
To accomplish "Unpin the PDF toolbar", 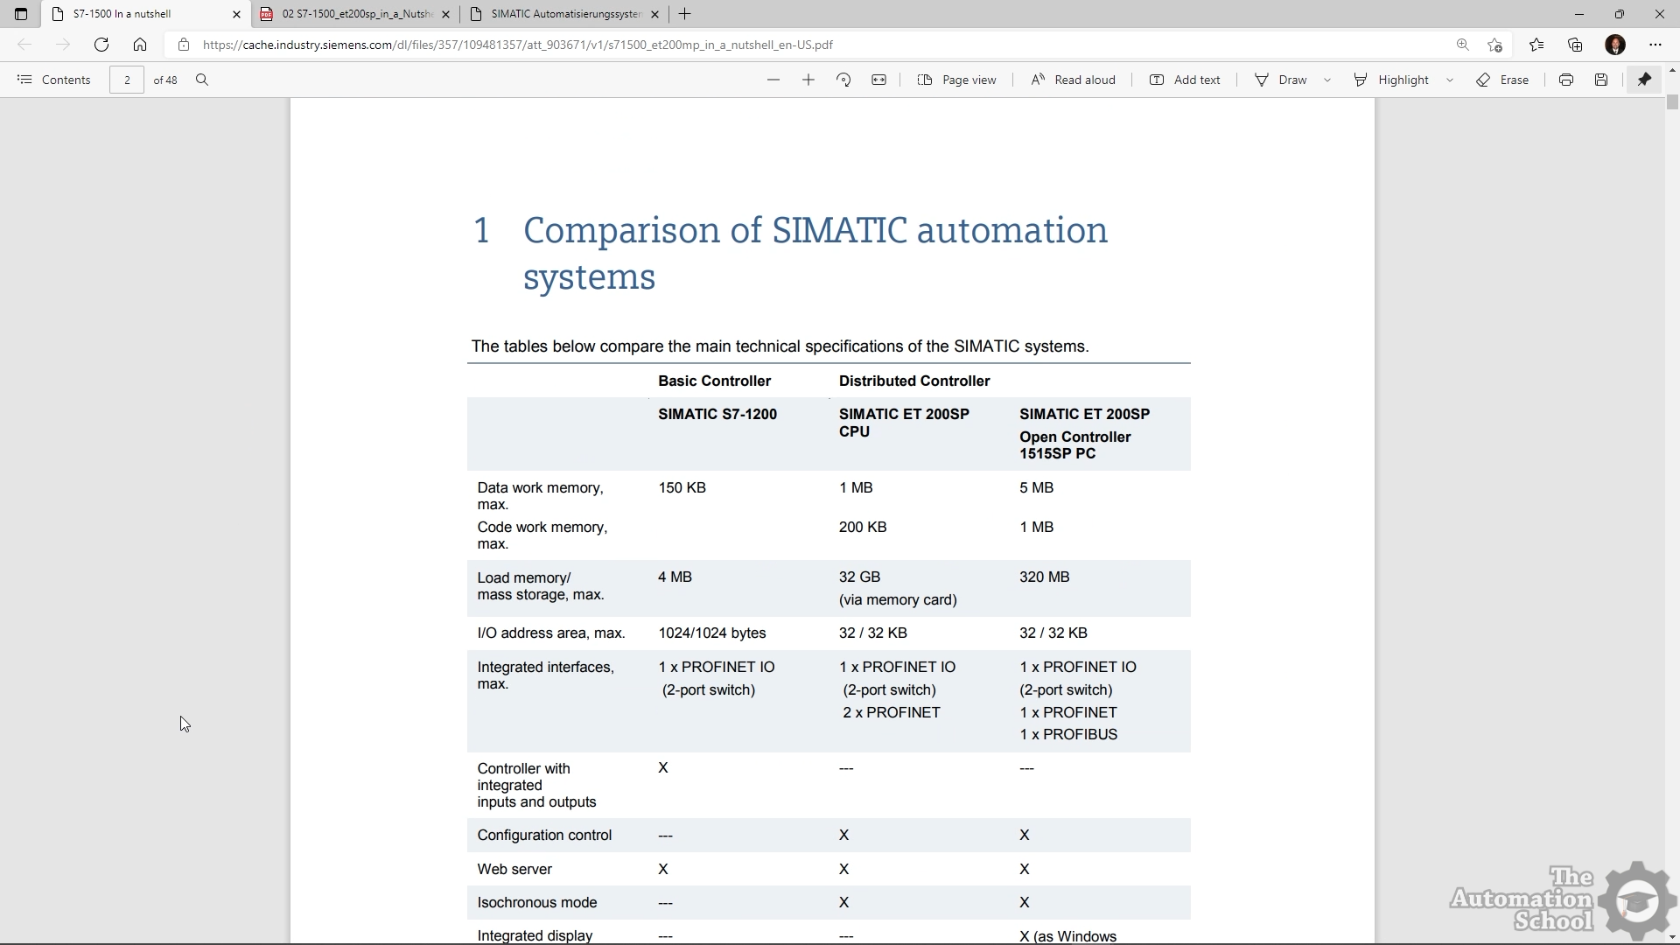I will (x=1644, y=80).
